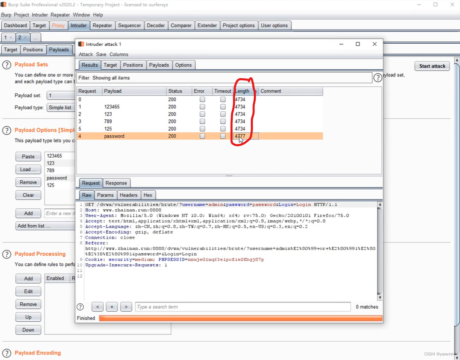Toggle Timeout checkbox for request 0
The image size is (460, 360).
[x=223, y=100]
